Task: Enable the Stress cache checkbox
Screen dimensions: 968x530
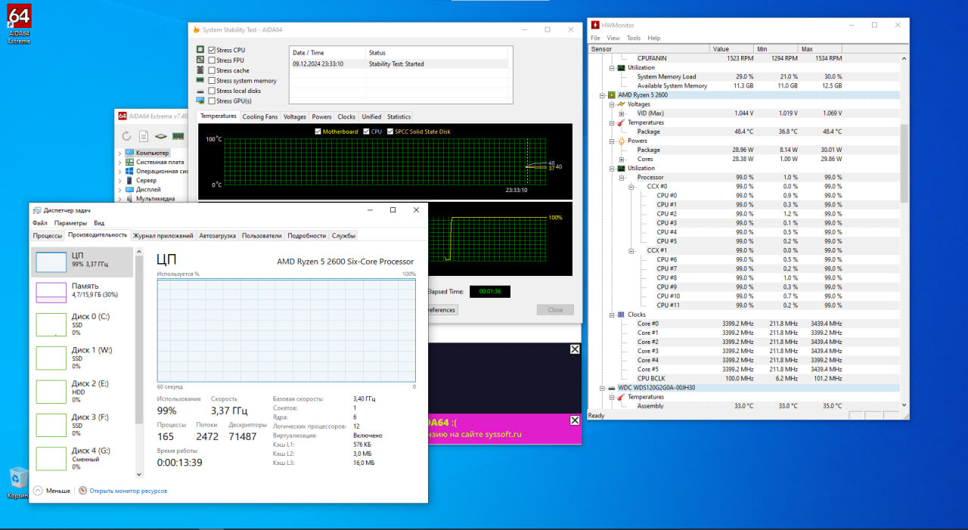Action: [212, 70]
